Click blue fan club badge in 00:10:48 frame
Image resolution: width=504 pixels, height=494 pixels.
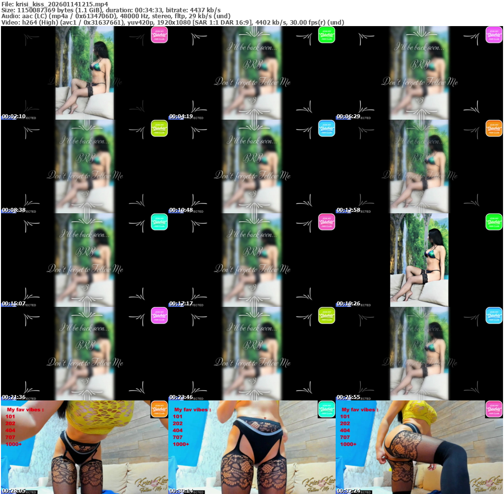[x=327, y=129]
